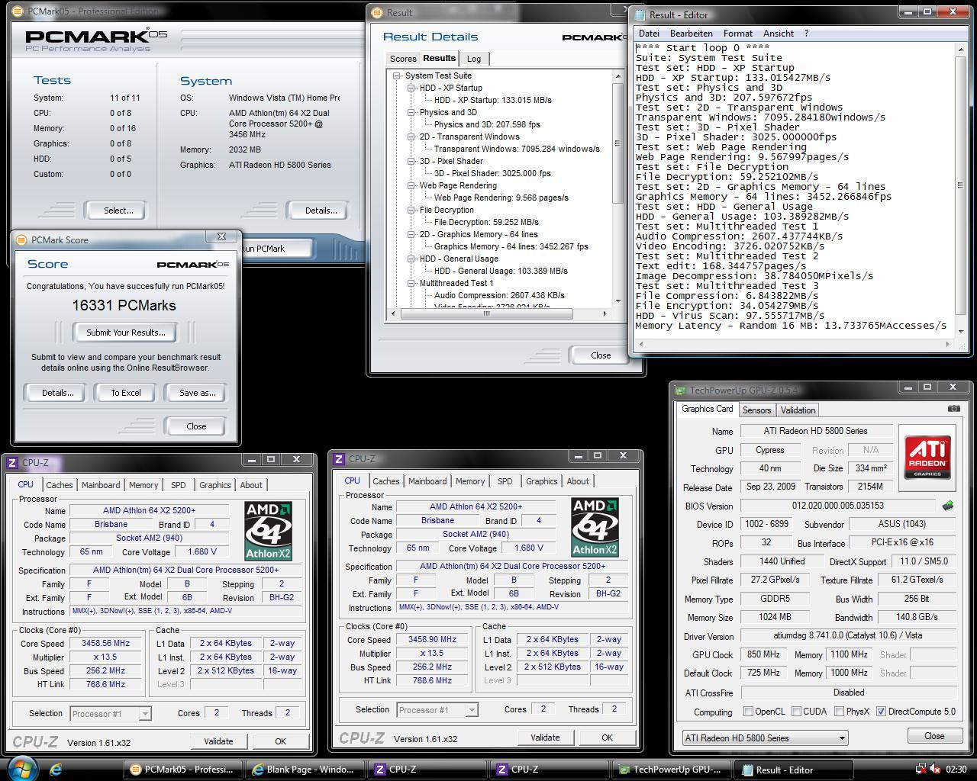Click Submit Your Results button
977x781 pixels.
click(125, 333)
